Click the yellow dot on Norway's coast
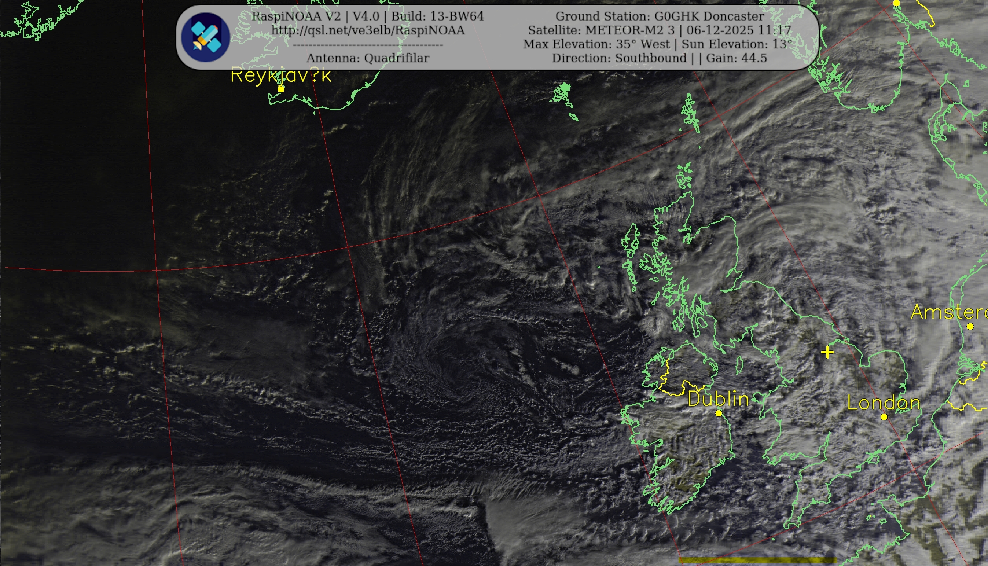 coord(896,3)
